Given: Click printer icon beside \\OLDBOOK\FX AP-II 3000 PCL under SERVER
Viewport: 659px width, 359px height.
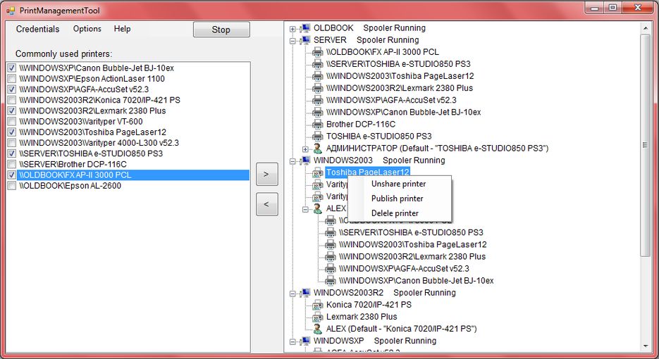Looking at the screenshot, I should tap(318, 52).
